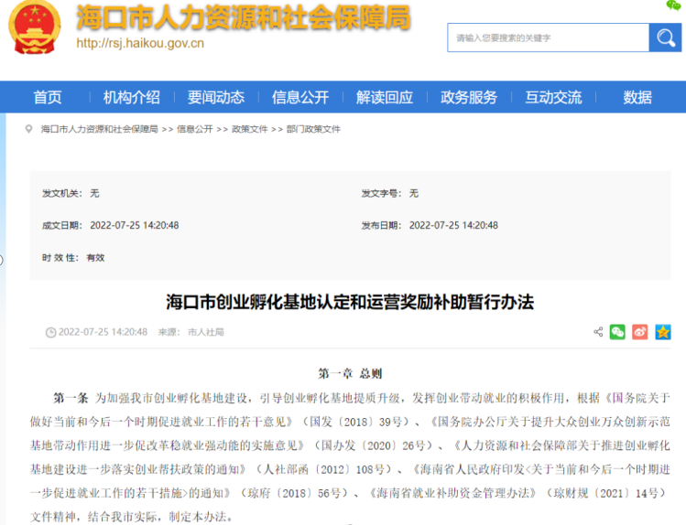Click the 政策文件 breadcrumb link
The image size is (686, 525).
[249, 129]
